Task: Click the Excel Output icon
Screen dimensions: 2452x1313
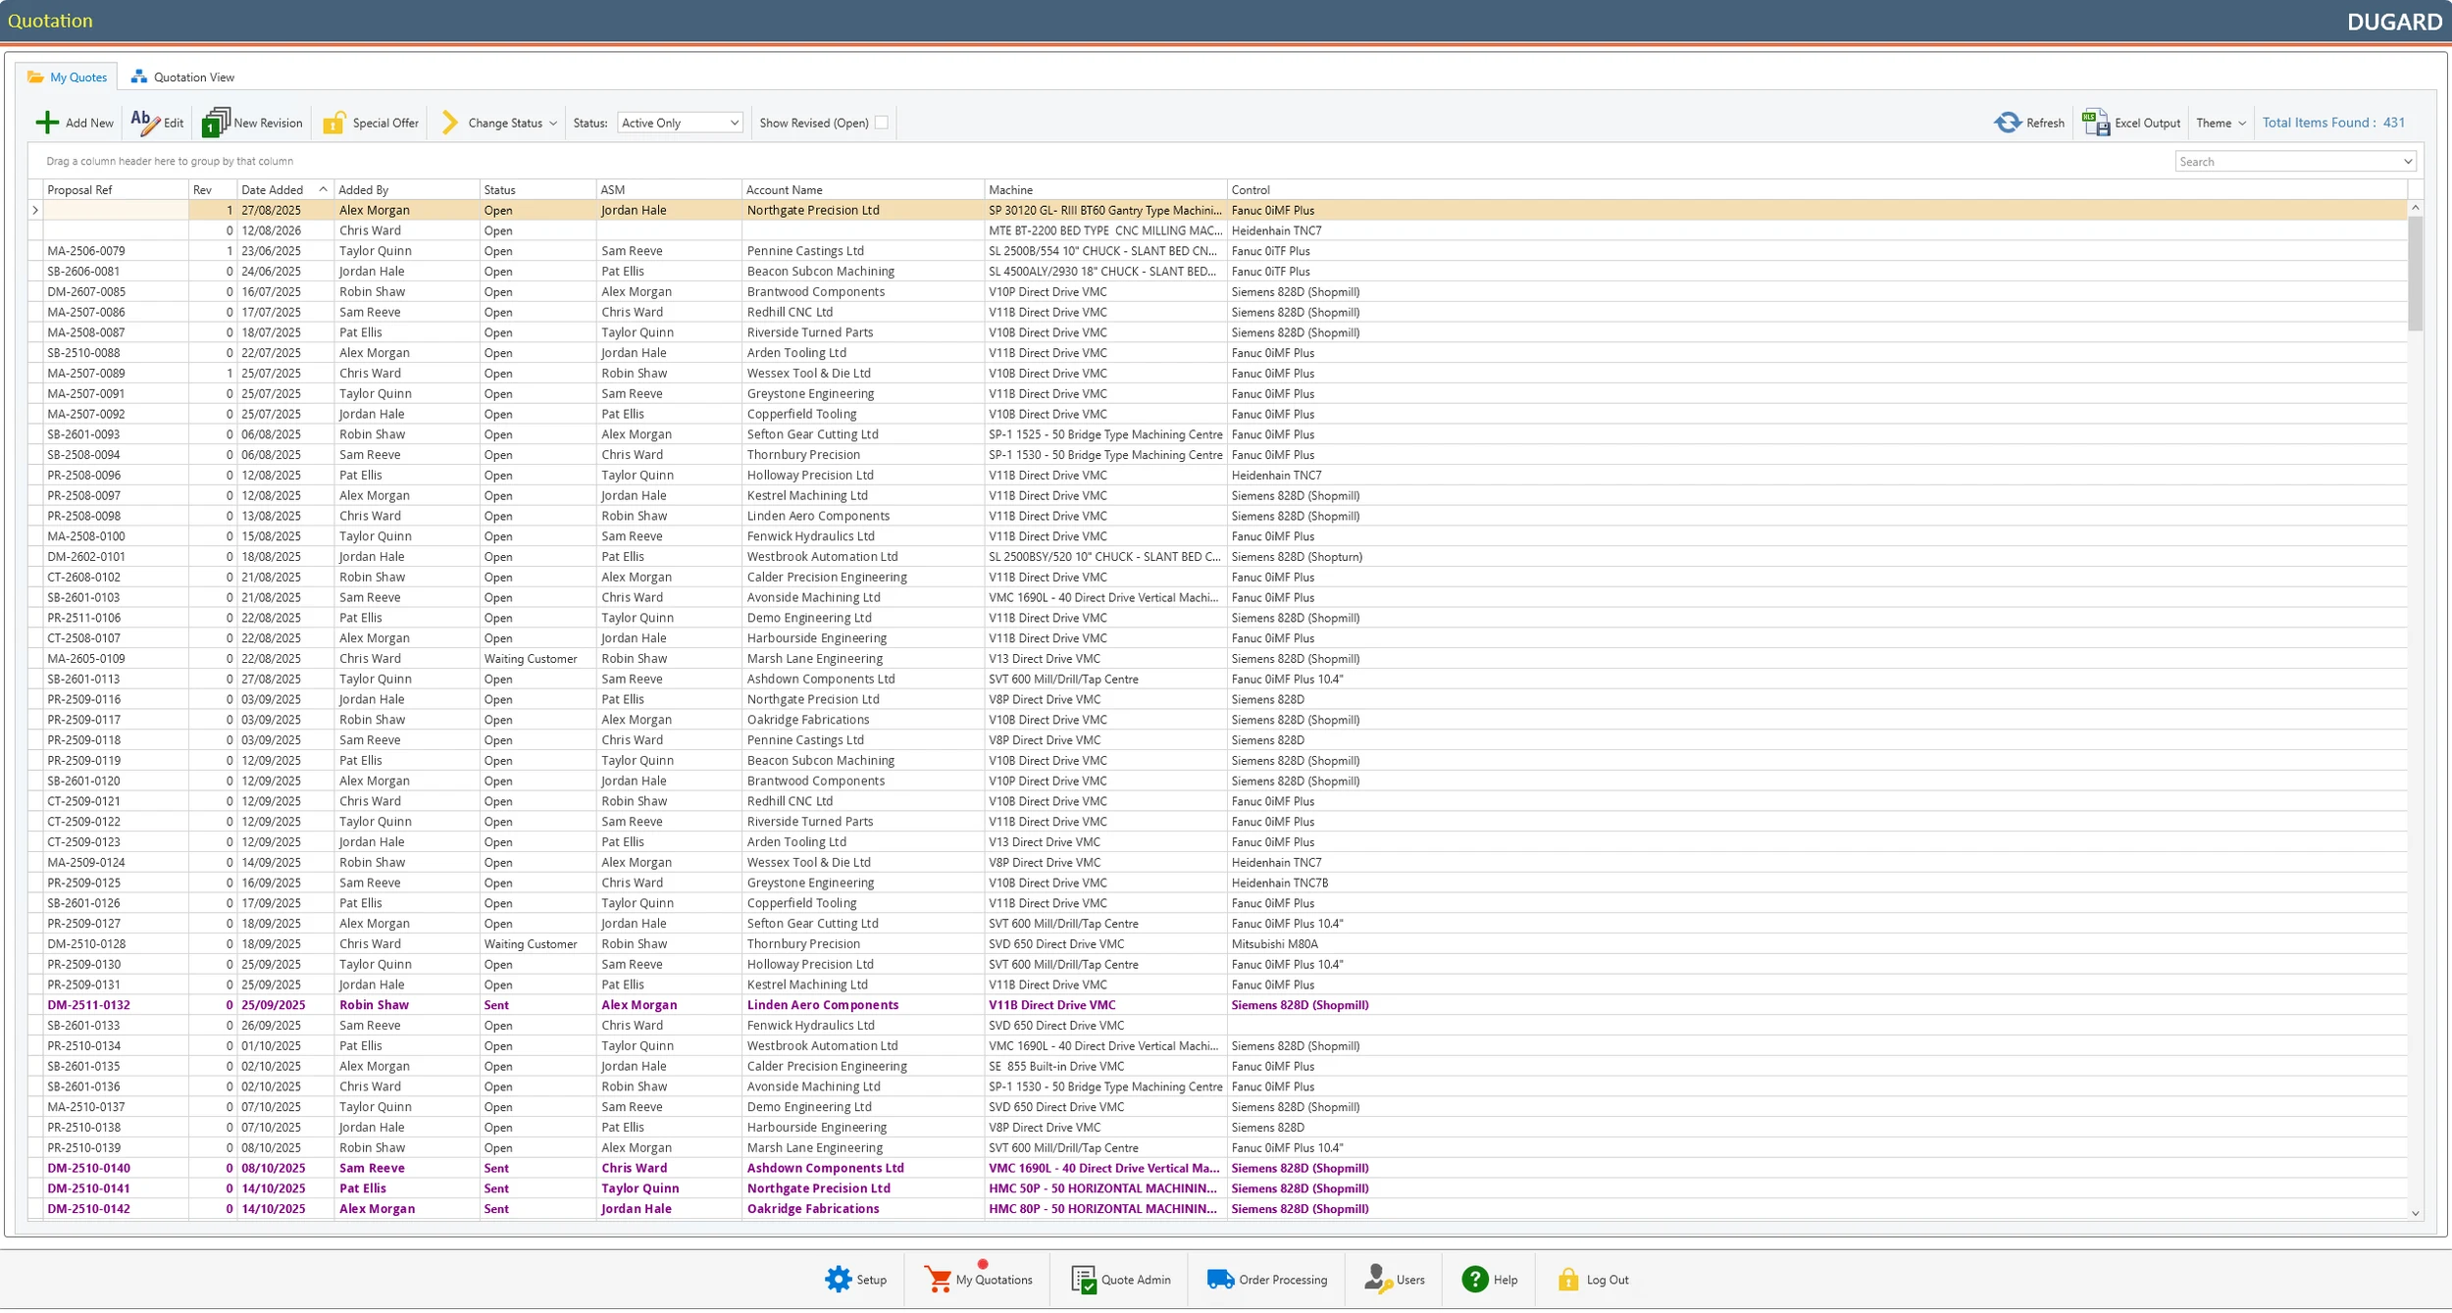Action: click(2096, 123)
